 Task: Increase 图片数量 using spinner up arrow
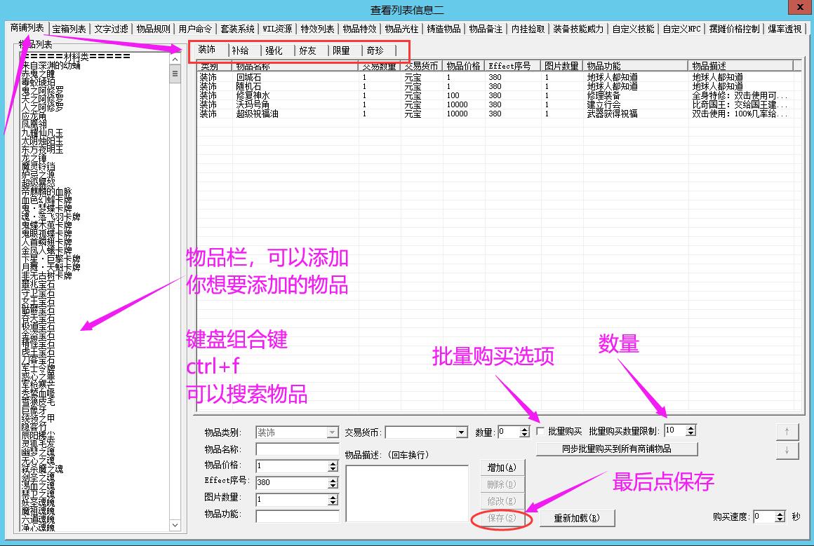pyautogui.click(x=333, y=497)
